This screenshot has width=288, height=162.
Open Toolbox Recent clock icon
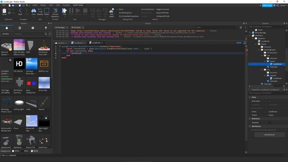33,28
